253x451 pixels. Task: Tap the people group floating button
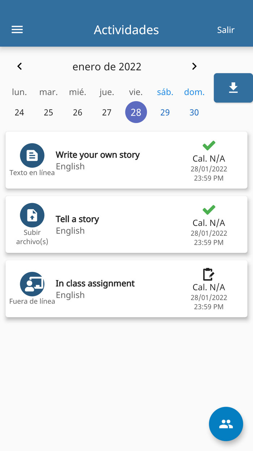coord(226,424)
